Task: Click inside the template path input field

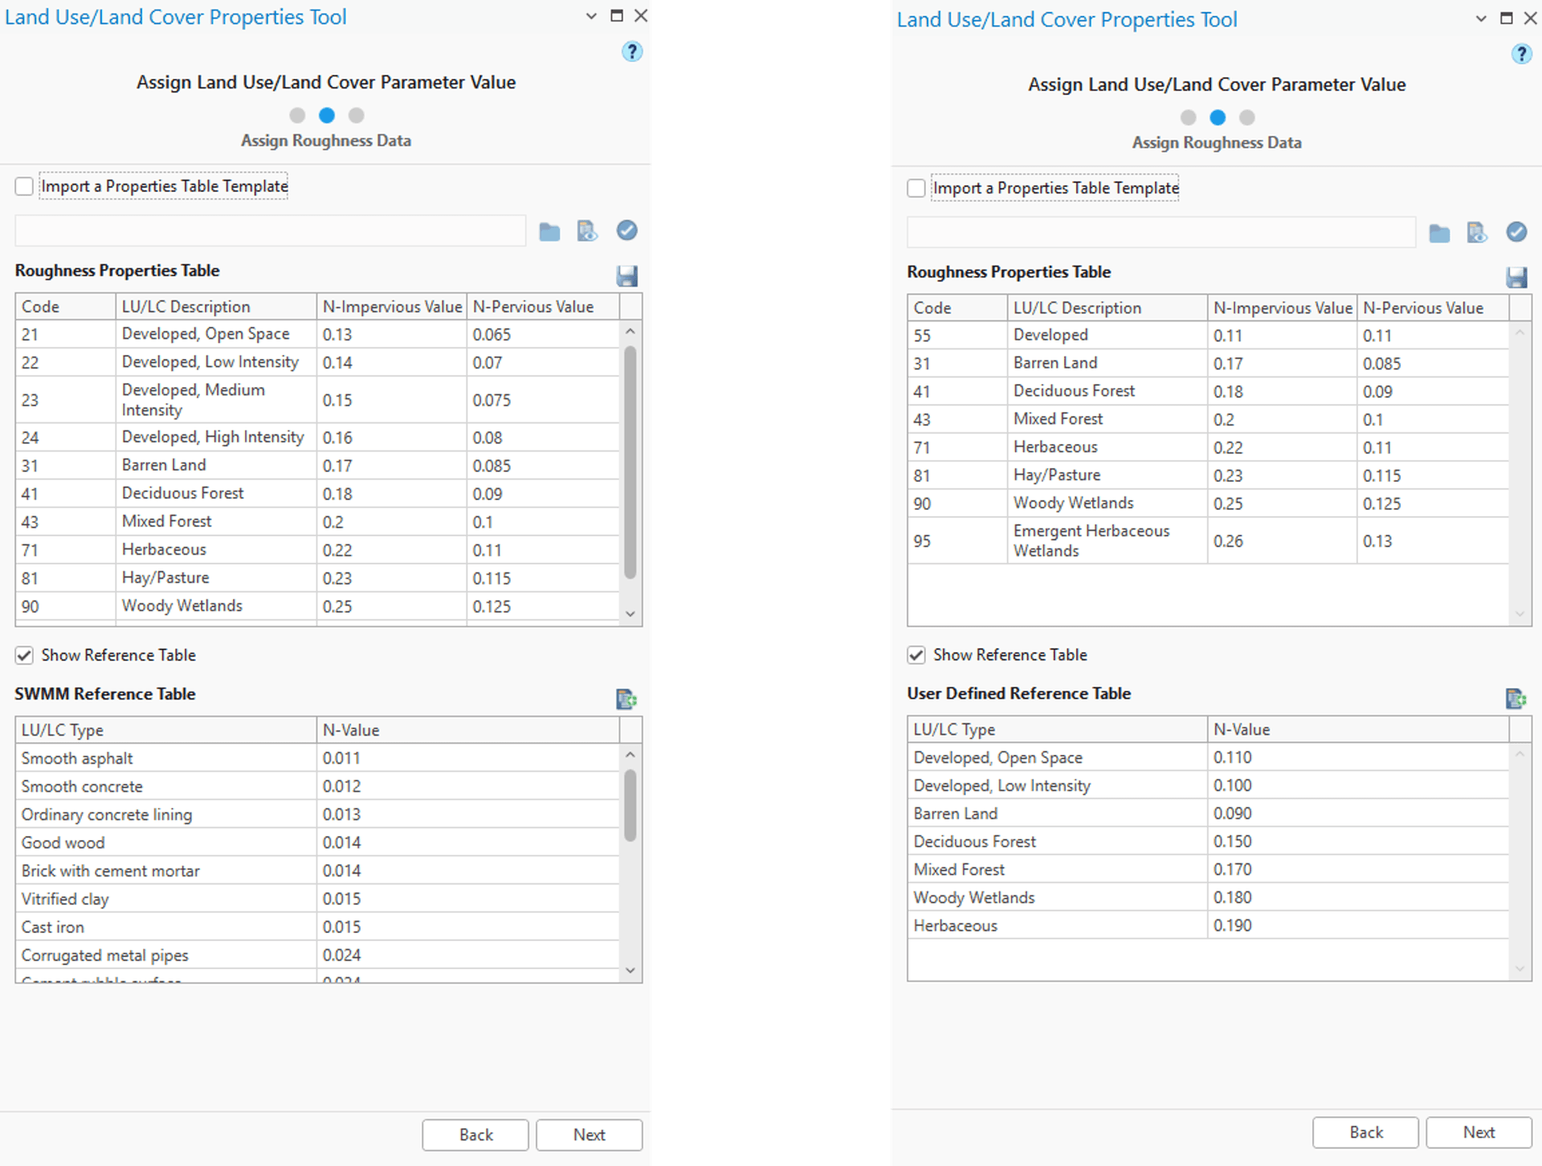Action: coord(269,230)
